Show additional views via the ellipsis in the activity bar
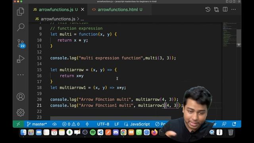Viewport: 254px width, 143px height. point(21,75)
